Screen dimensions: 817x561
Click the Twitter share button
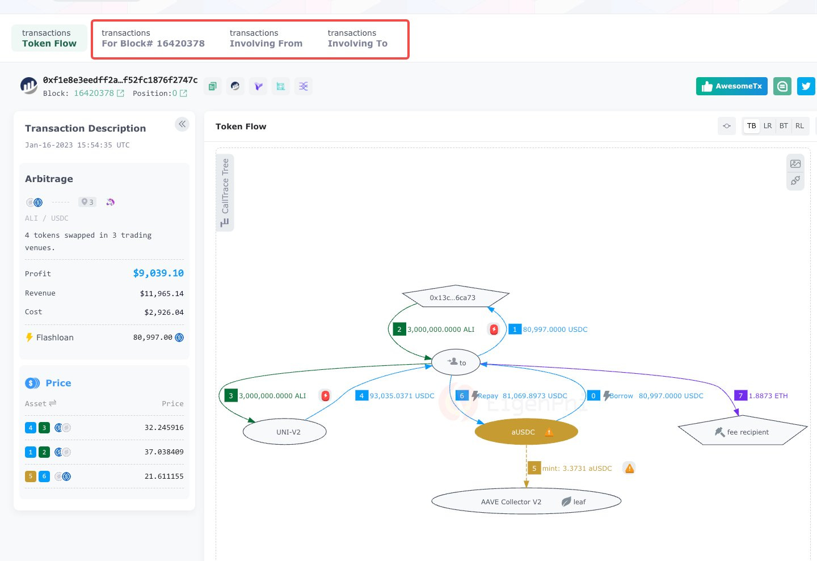(806, 86)
